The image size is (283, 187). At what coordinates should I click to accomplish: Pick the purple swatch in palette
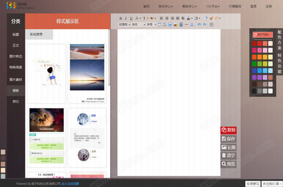pyautogui.click(x=254, y=77)
